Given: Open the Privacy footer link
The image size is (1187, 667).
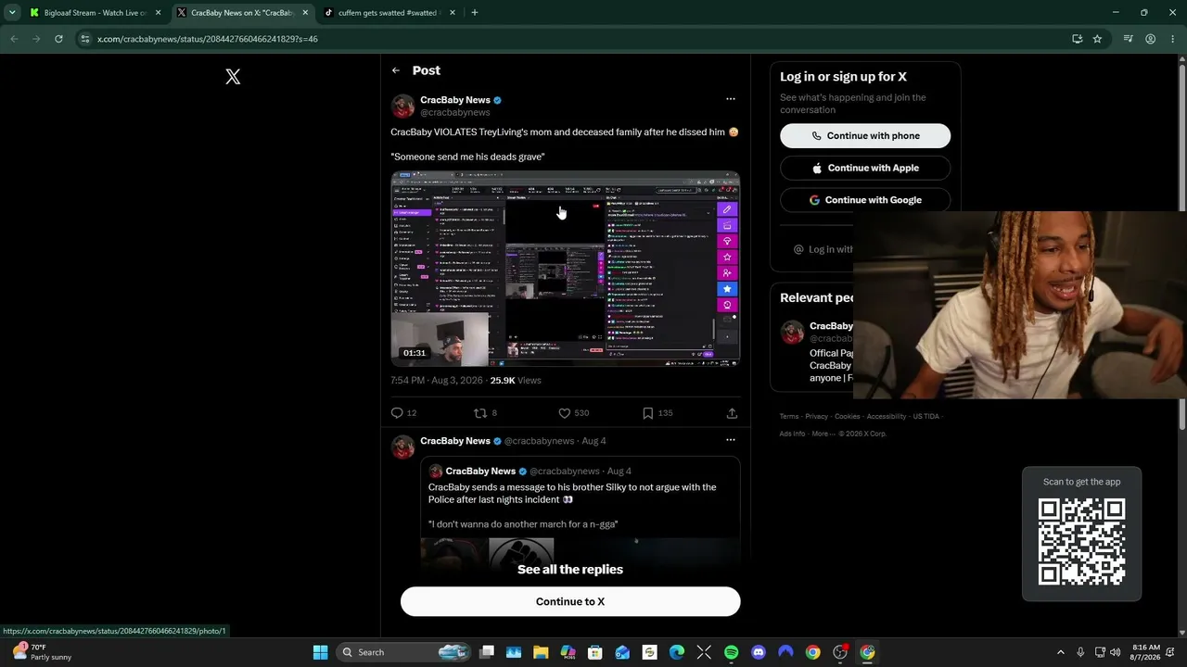Looking at the screenshot, I should 816,417.
